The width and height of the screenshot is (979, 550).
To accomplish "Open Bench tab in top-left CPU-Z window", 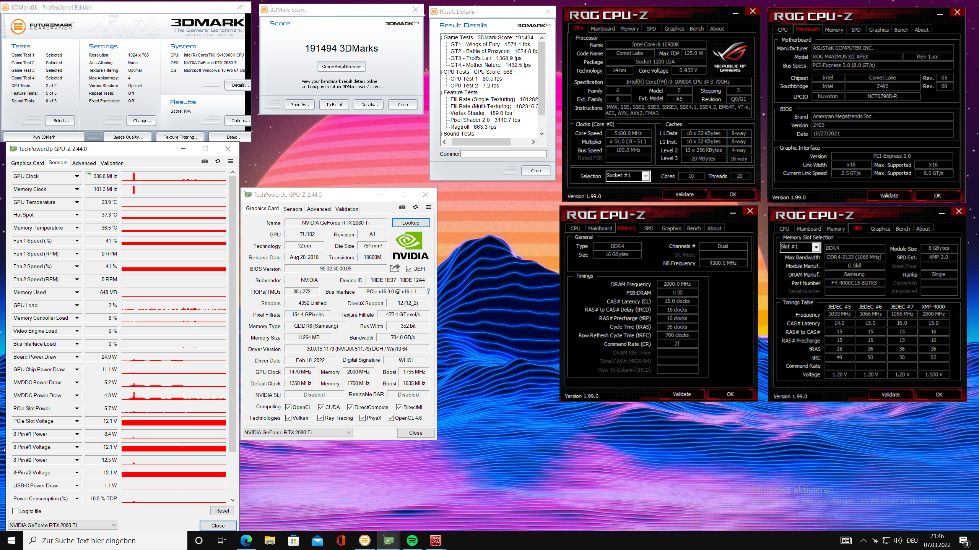I will coord(696,29).
